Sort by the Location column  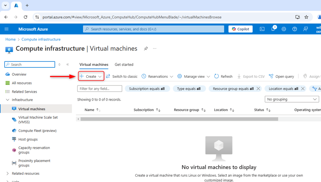pos(224,110)
